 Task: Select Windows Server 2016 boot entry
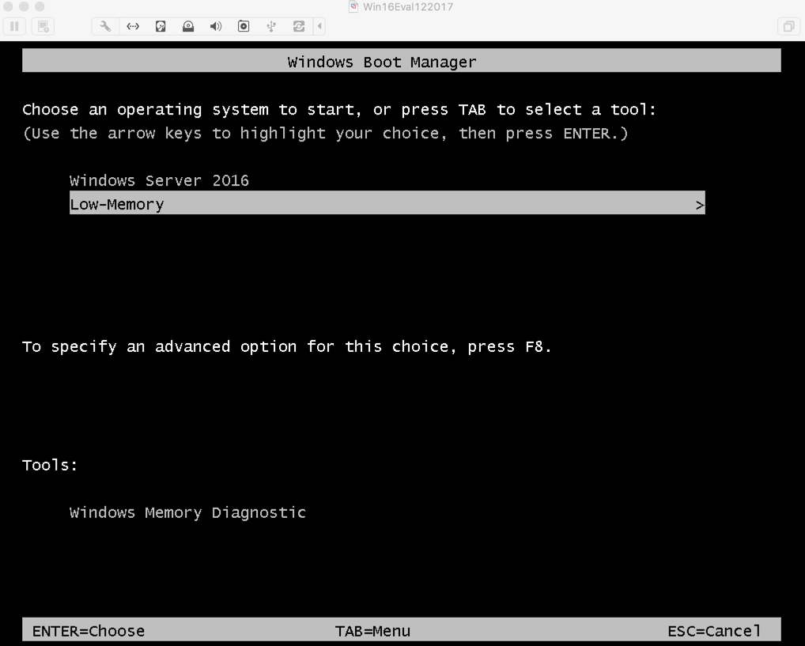[x=159, y=180]
